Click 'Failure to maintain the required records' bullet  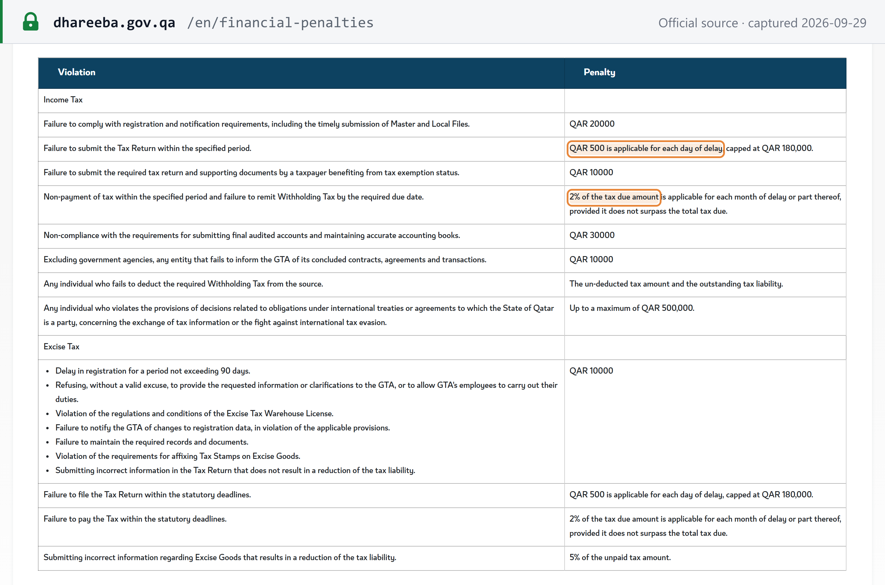[152, 442]
